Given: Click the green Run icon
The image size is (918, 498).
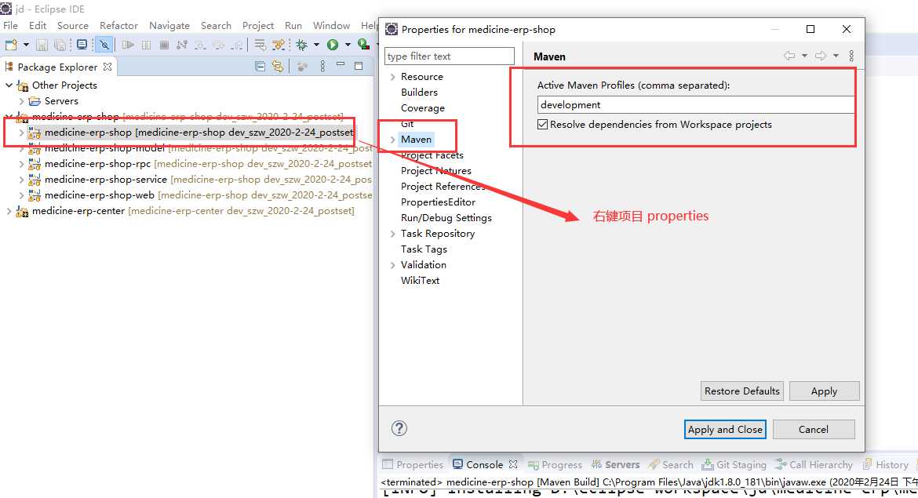Looking at the screenshot, I should pyautogui.click(x=333, y=45).
